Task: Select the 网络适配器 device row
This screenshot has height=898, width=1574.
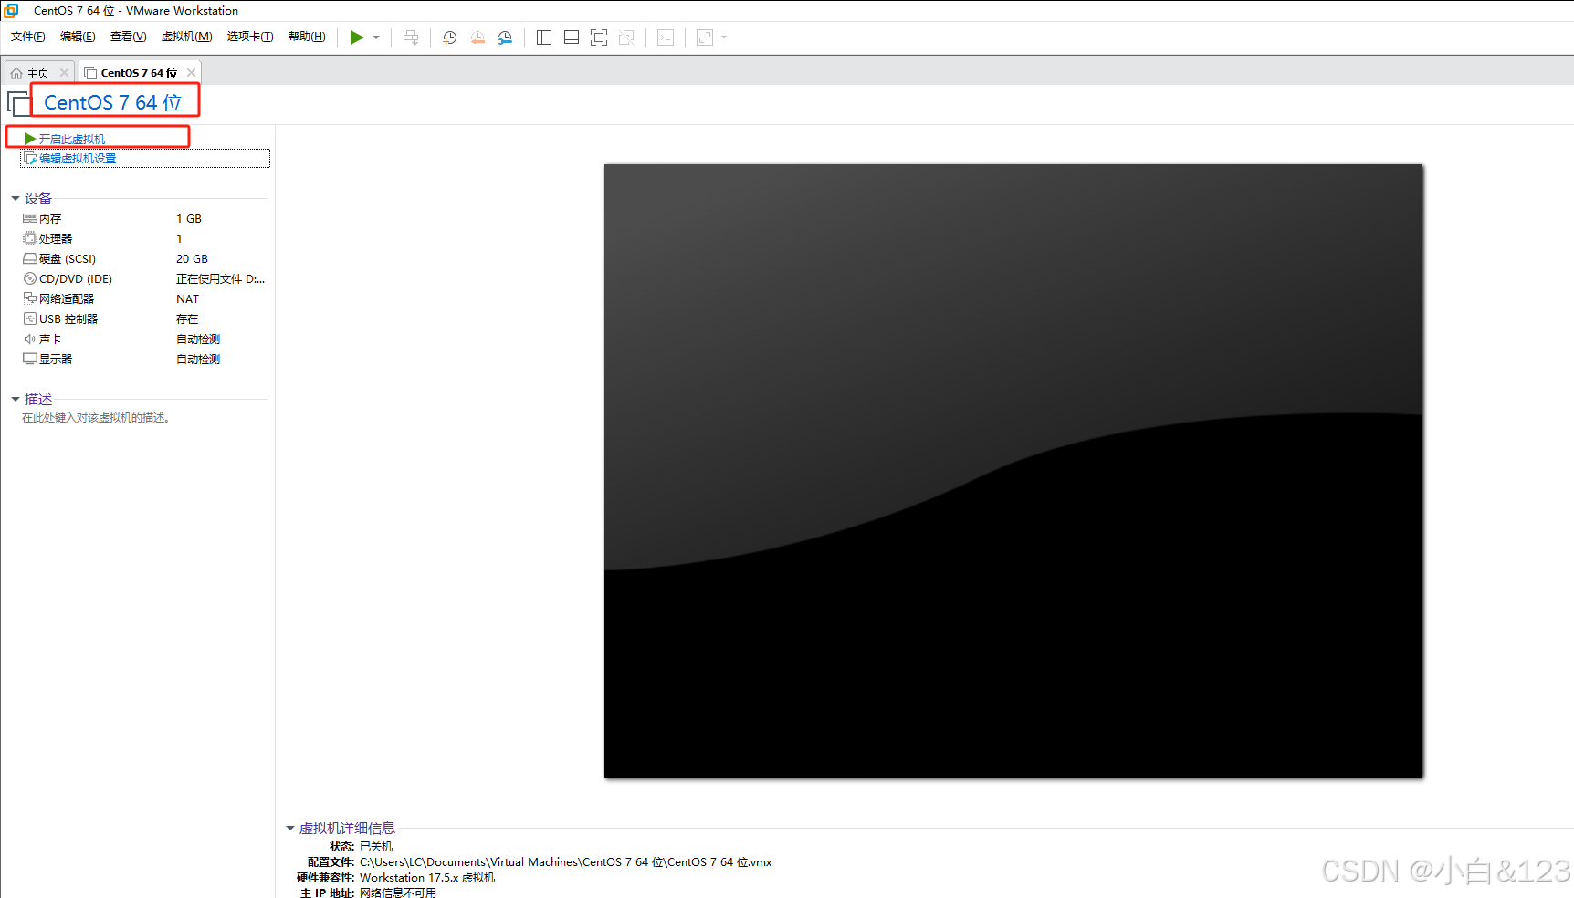Action: point(144,299)
